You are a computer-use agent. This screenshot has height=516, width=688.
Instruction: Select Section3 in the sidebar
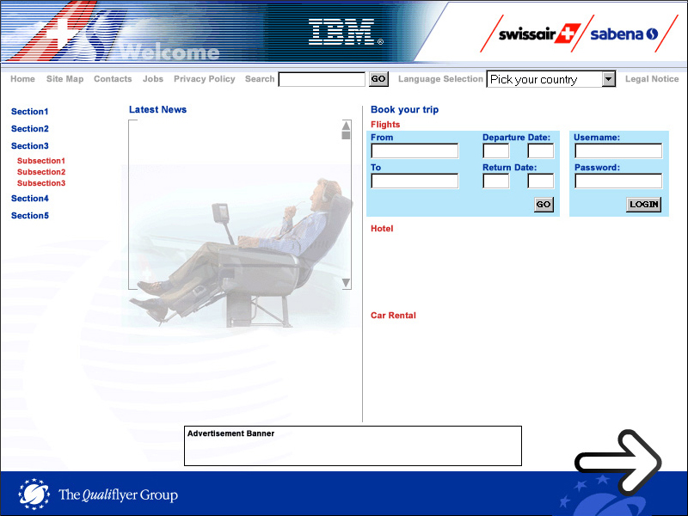pyautogui.click(x=30, y=146)
